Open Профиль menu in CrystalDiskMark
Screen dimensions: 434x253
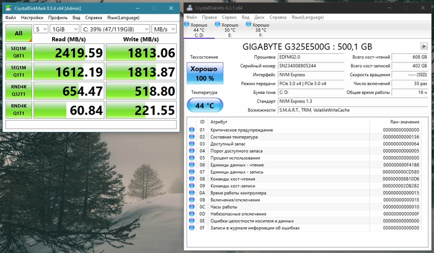[58, 18]
